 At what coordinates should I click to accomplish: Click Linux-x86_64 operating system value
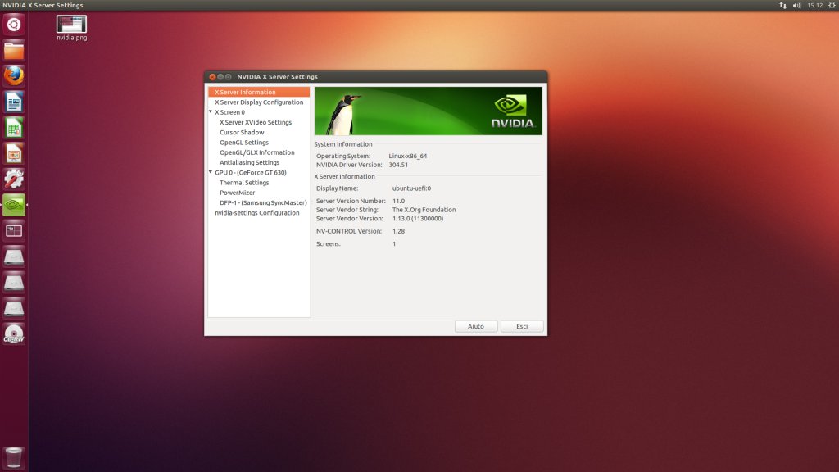408,157
